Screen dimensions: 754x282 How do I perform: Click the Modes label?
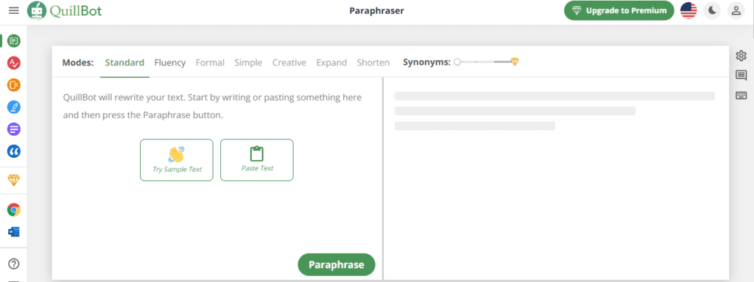78,62
